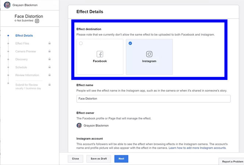Viewport: 244px width, 165px height.
Task: Open the Effect Files step
Action: click(x=22, y=44)
